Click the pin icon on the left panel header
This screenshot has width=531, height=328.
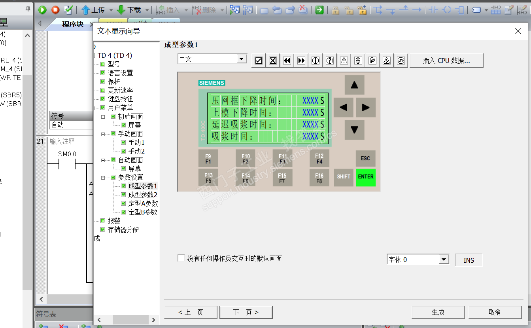(x=28, y=9)
